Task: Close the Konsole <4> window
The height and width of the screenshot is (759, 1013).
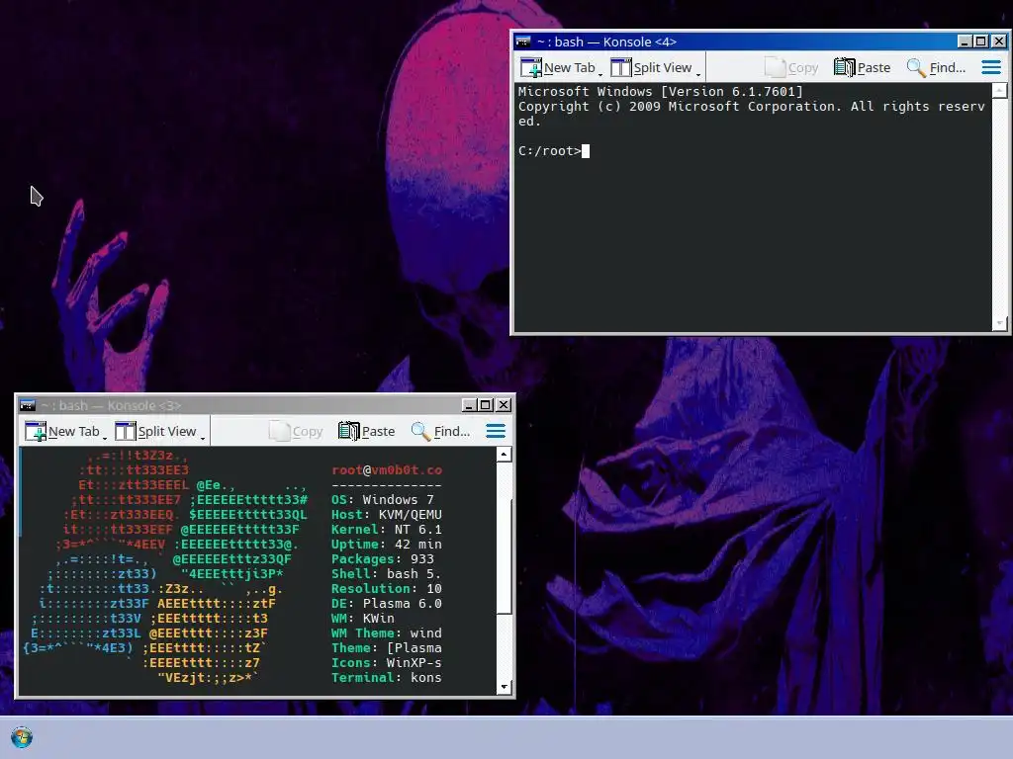Action: pos(999,42)
